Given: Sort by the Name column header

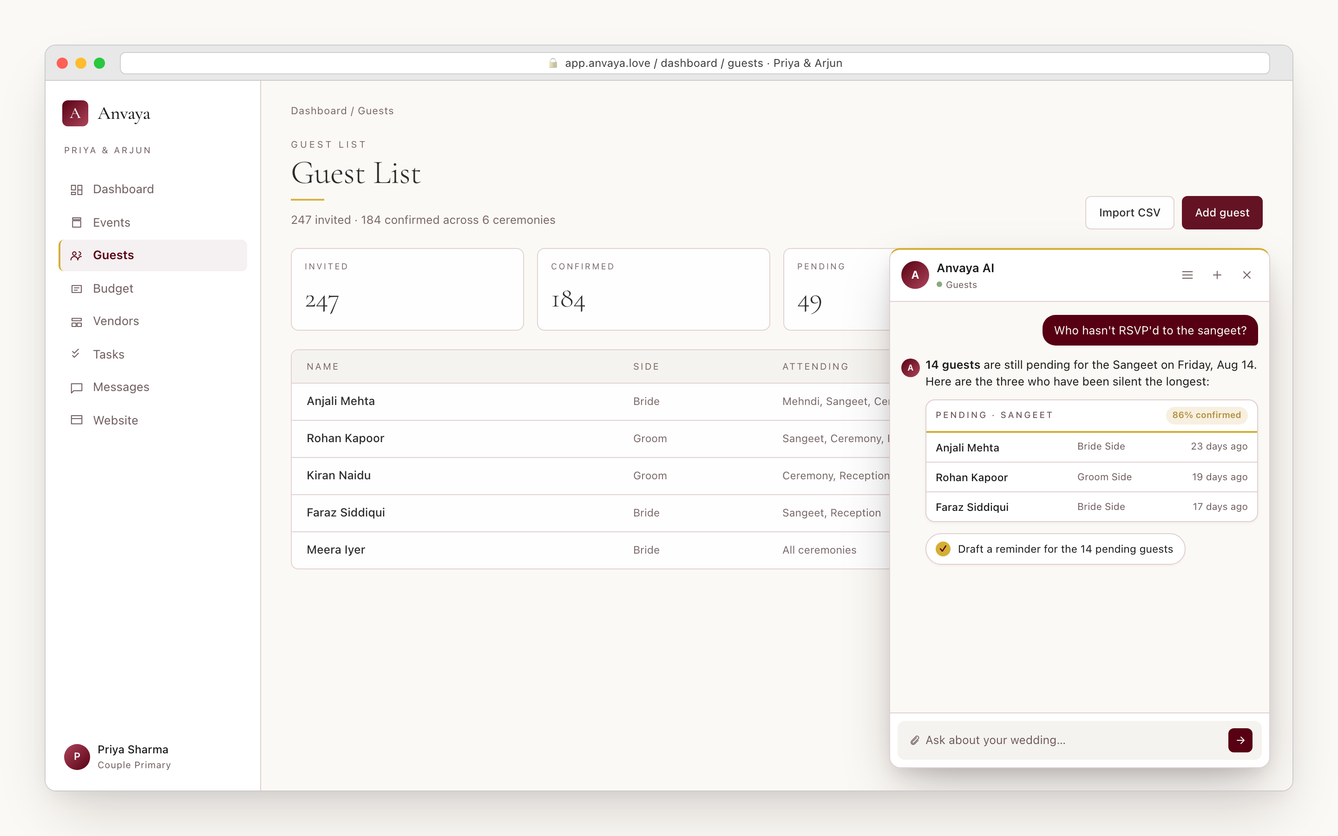Looking at the screenshot, I should pyautogui.click(x=322, y=366).
